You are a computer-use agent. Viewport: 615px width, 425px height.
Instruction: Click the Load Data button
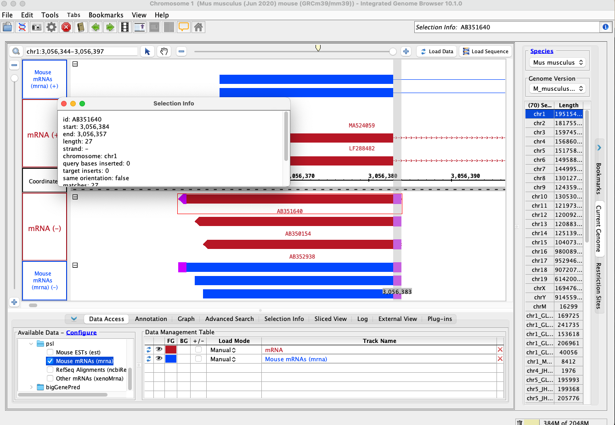[436, 51]
